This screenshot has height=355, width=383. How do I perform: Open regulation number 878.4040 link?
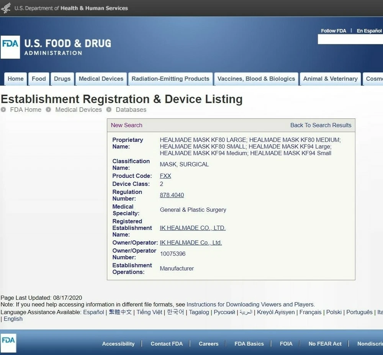[x=172, y=195]
